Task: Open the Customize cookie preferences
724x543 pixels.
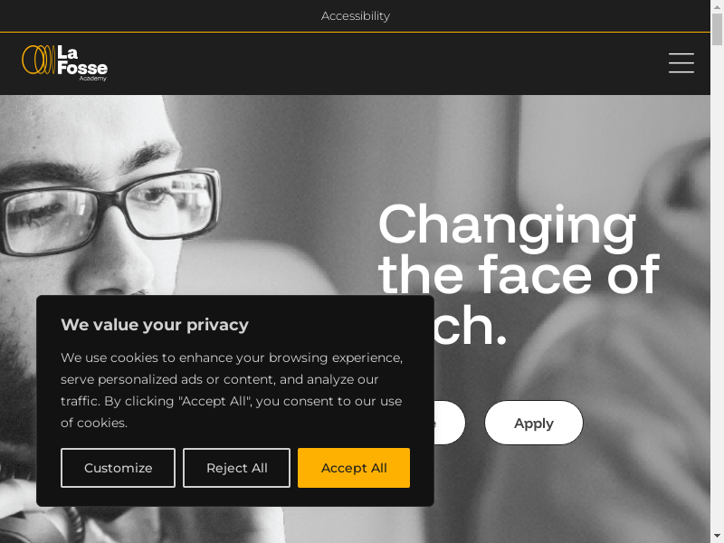Action: [119, 468]
